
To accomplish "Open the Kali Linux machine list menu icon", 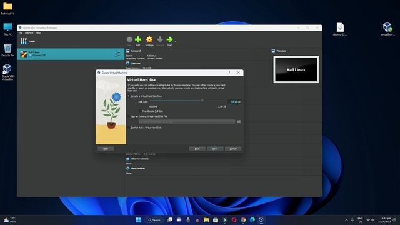I will (x=117, y=54).
